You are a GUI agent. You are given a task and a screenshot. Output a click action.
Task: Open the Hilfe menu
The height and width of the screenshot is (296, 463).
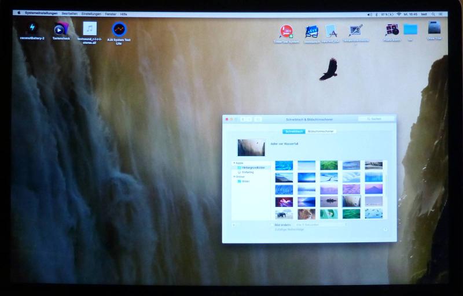click(x=123, y=14)
